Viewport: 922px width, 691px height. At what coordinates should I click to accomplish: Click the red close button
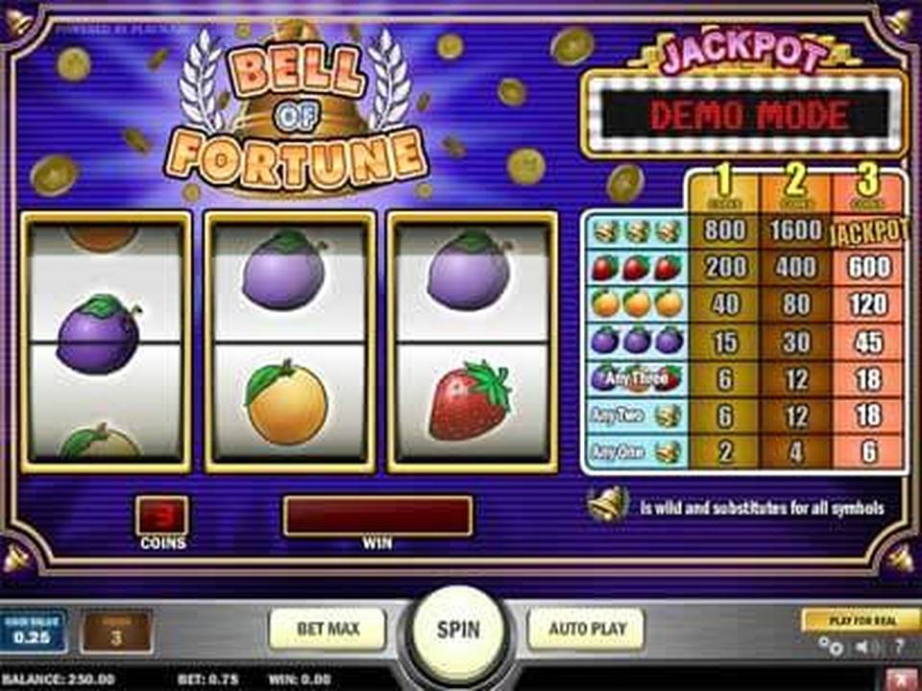click(x=904, y=680)
